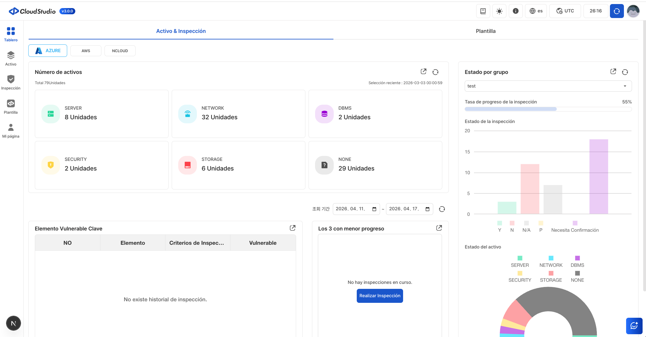Click the Realizar Inspección button
The width and height of the screenshot is (646, 337).
pyautogui.click(x=380, y=296)
